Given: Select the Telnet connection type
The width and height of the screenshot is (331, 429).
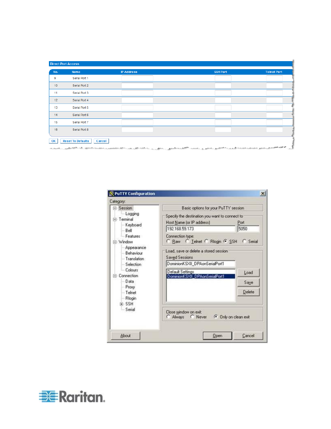Looking at the screenshot, I should tap(188, 241).
